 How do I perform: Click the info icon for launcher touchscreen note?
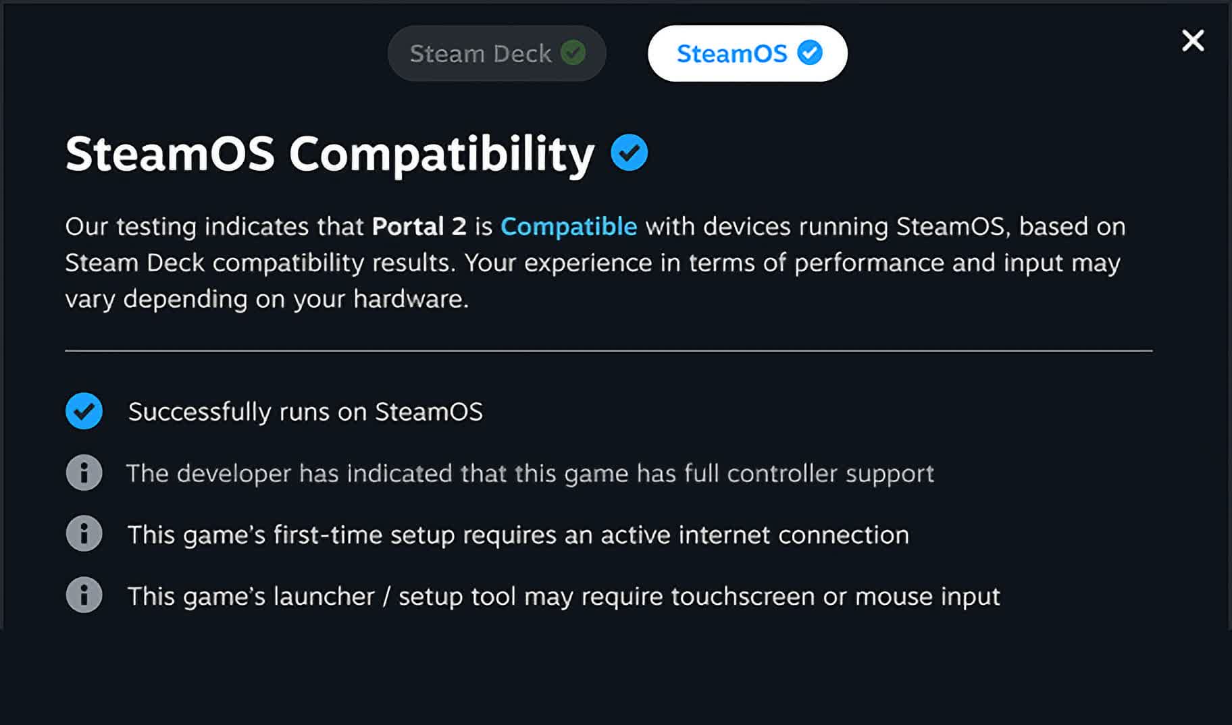(x=84, y=595)
